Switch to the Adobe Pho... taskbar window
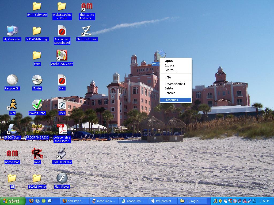Image resolution: width=274 pixels, height=205 pixels. click(134, 201)
